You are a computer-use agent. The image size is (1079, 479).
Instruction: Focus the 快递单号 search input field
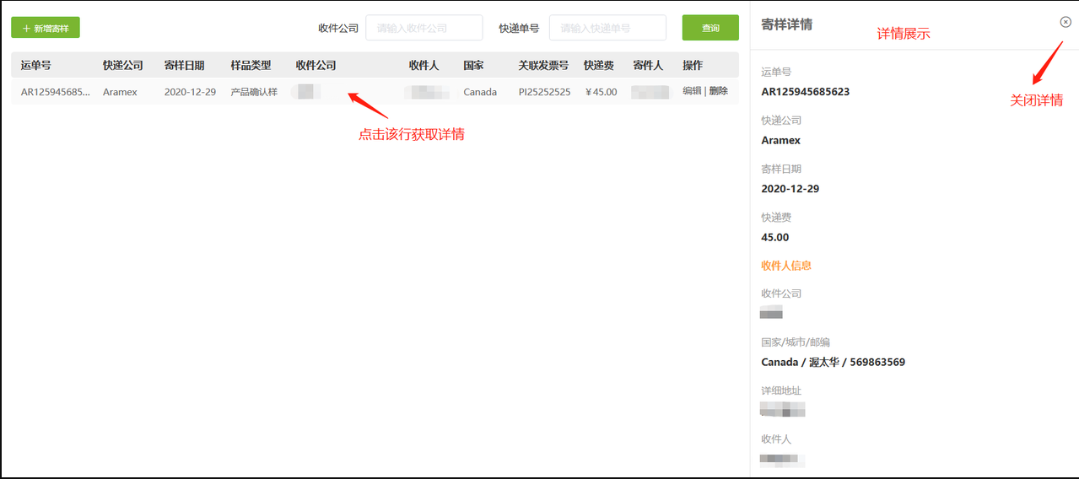coord(607,28)
